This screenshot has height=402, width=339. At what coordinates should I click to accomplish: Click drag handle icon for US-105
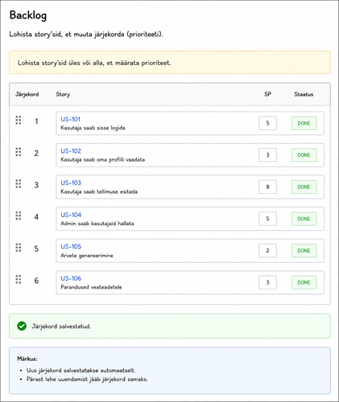[x=19, y=248]
